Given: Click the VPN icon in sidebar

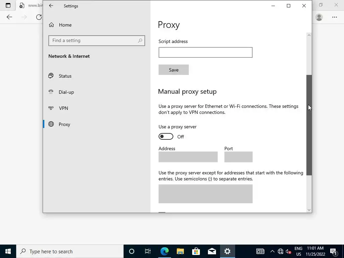Looking at the screenshot, I should [x=51, y=108].
